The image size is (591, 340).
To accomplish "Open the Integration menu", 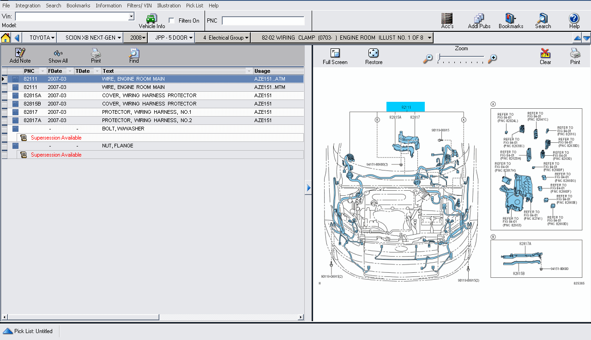I will (28, 6).
